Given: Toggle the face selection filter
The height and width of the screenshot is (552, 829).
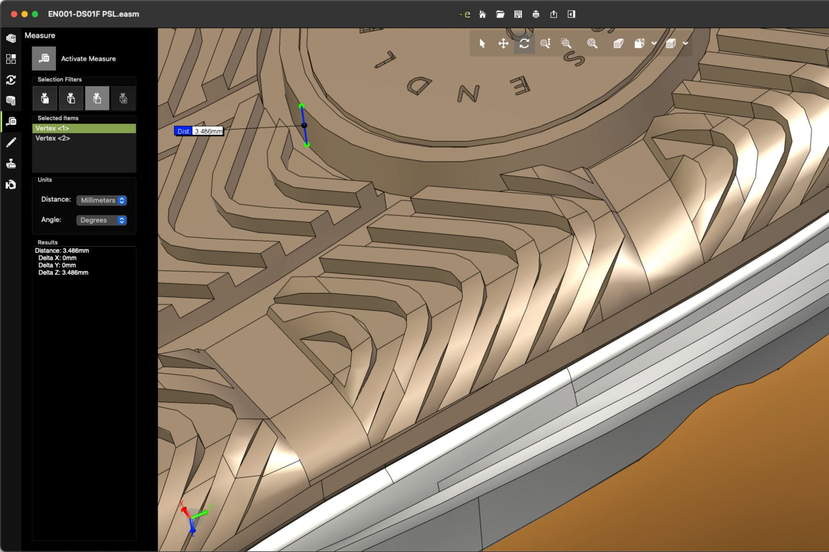Looking at the screenshot, I should [45, 98].
